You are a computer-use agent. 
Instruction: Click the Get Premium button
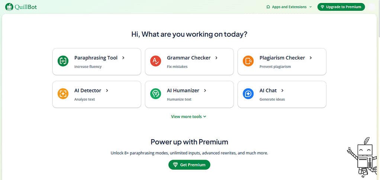[189, 165]
